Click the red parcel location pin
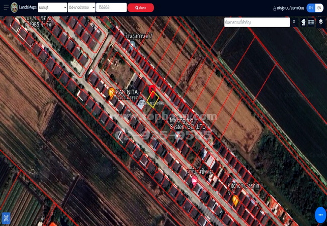This screenshot has height=226, width=327. (152, 89)
